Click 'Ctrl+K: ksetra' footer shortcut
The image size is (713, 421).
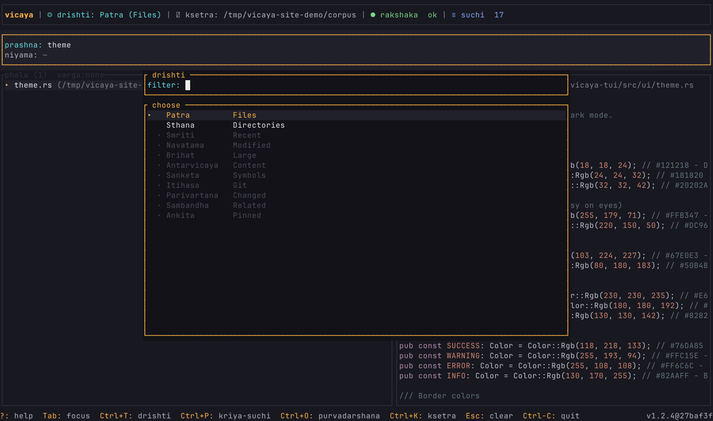(423, 416)
